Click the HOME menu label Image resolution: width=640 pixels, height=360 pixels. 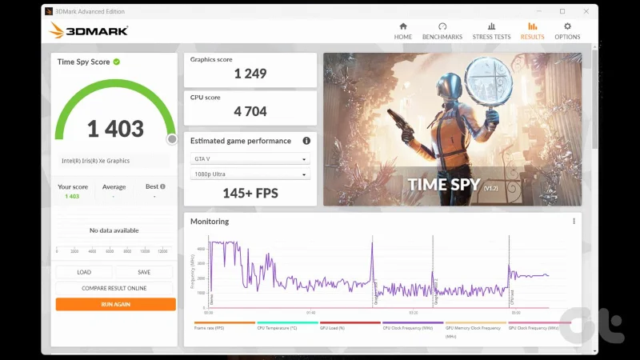(x=403, y=37)
